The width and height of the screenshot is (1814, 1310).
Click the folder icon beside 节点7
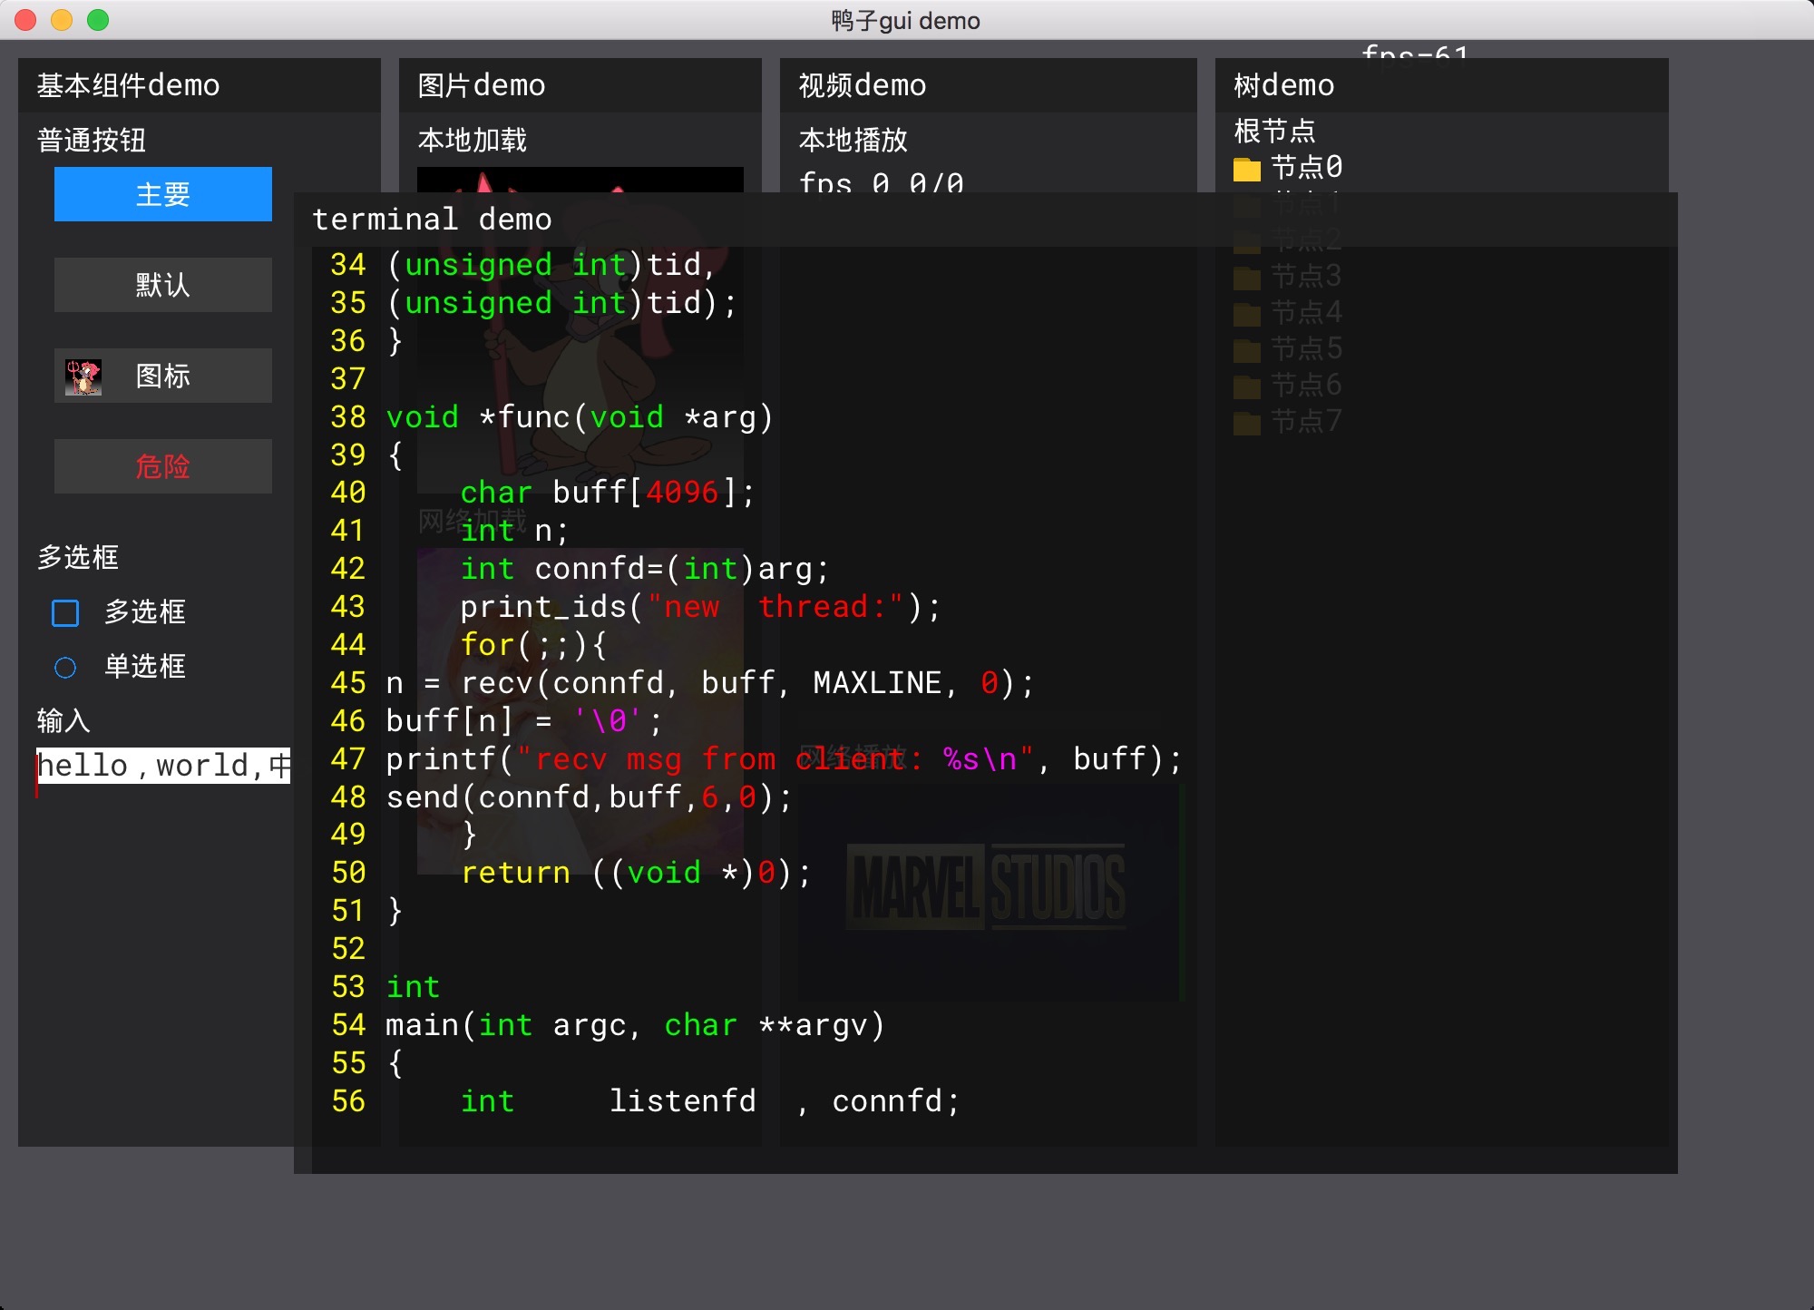1246,422
